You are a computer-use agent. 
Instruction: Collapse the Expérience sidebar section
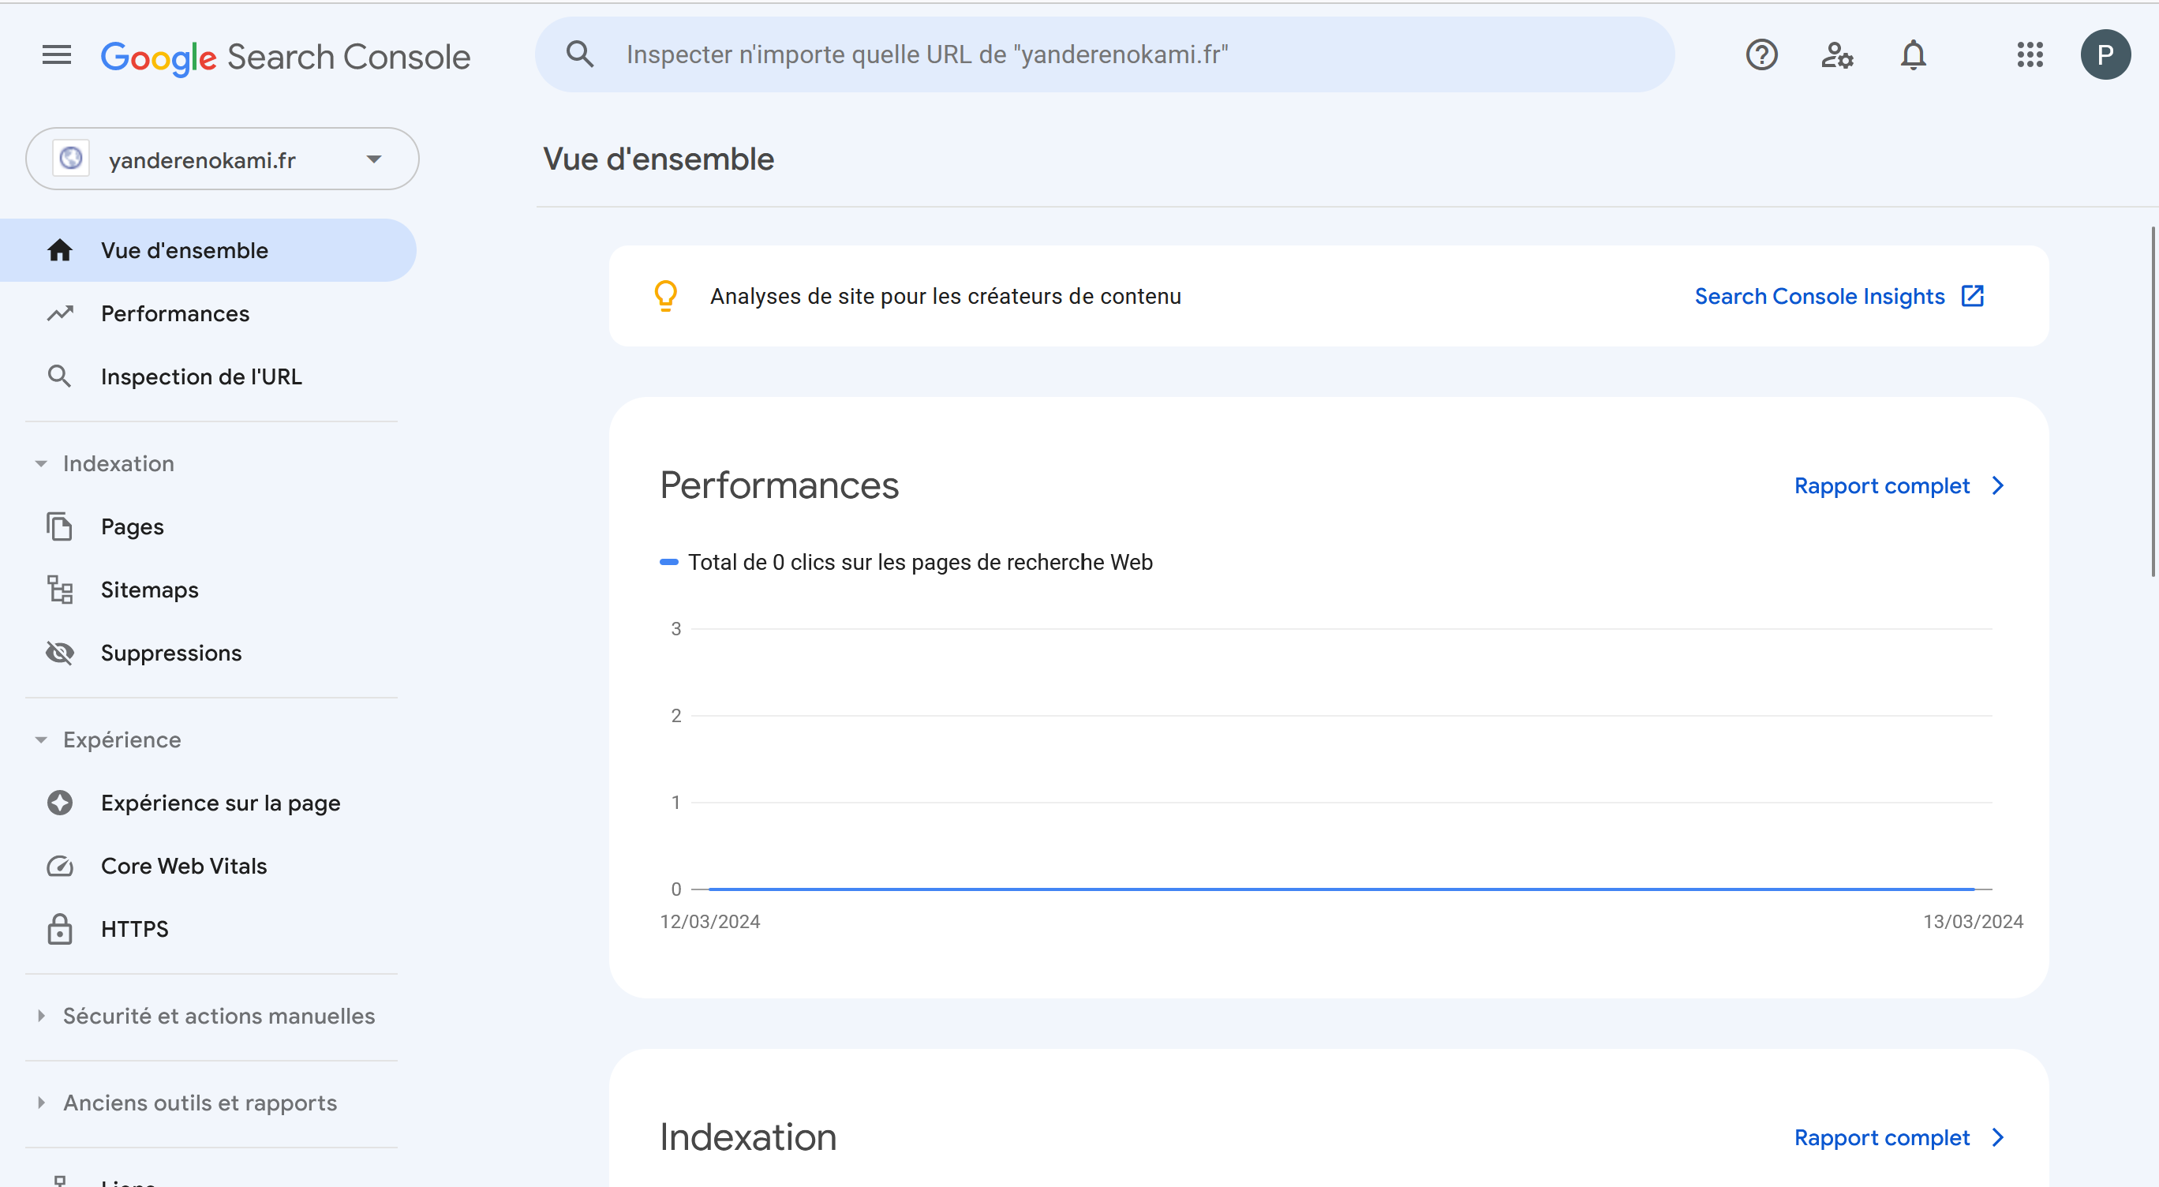coord(41,740)
